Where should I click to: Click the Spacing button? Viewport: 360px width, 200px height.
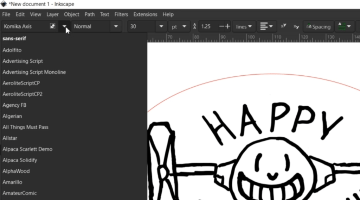click(318, 26)
